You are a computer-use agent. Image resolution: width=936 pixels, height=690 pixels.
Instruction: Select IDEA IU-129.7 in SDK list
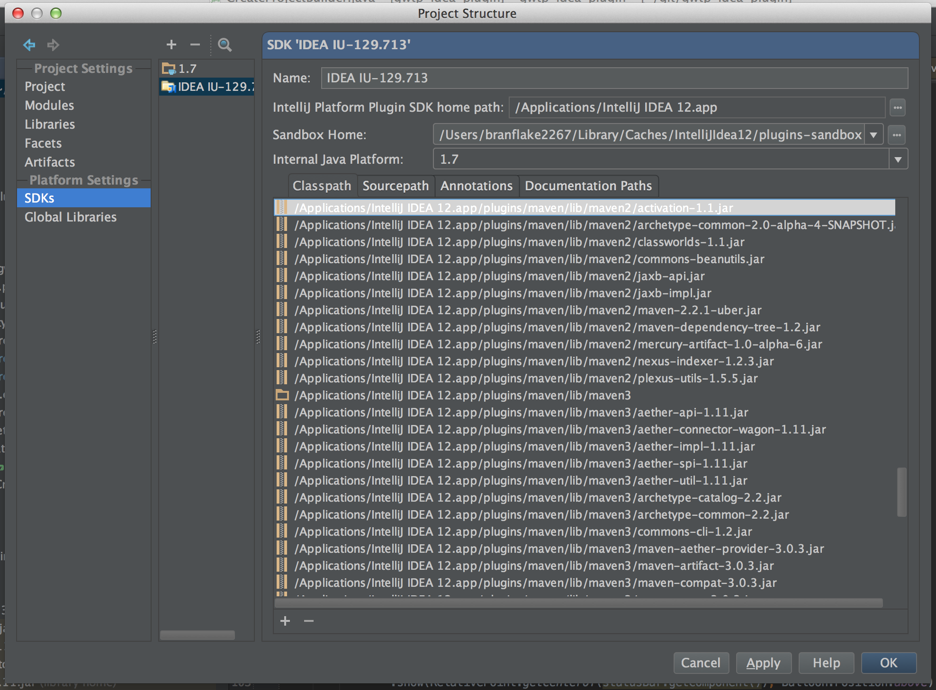click(207, 87)
